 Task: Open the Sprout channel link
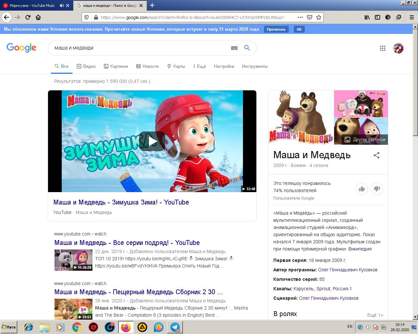coord(323,289)
